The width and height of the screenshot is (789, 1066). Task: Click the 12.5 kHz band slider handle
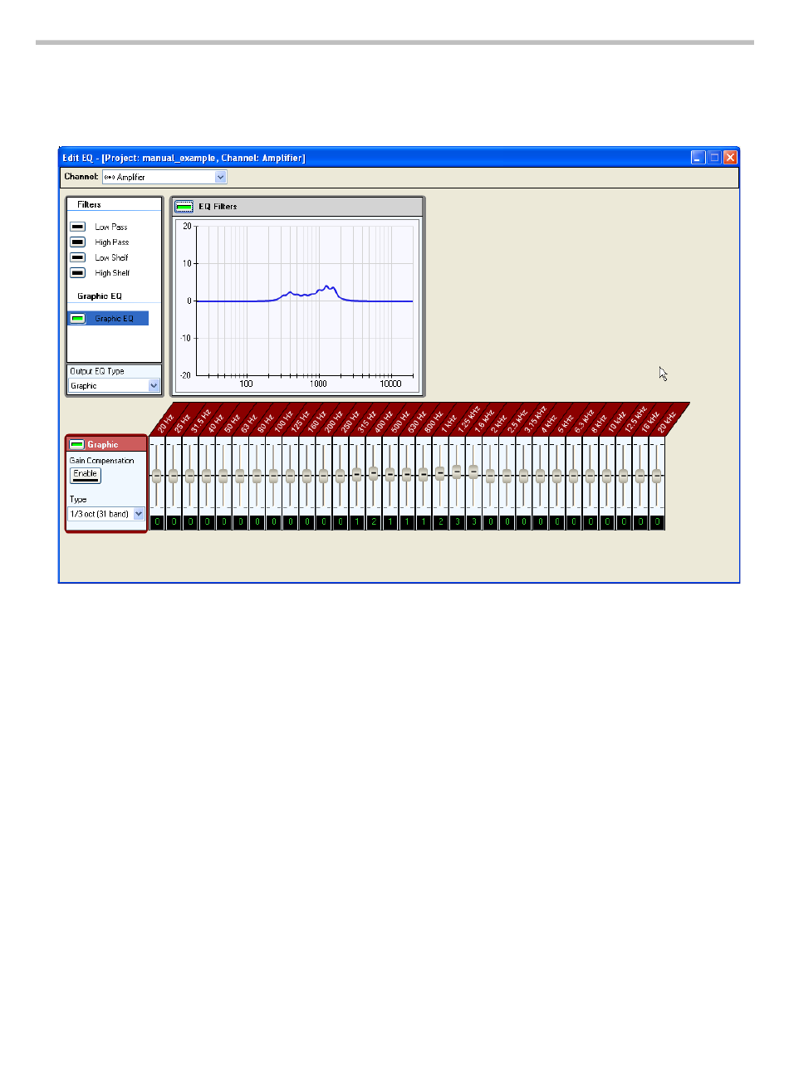623,476
